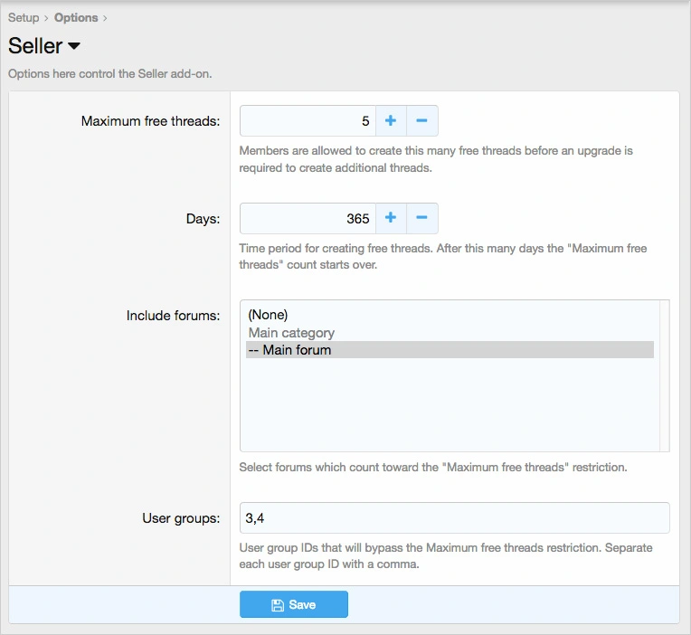Choose -- Main forum in forums list
691x635 pixels.
[289, 350]
